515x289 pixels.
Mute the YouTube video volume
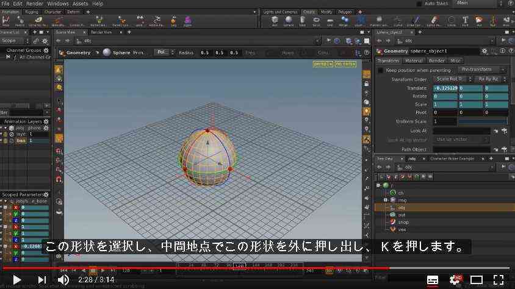pyautogui.click(x=63, y=280)
